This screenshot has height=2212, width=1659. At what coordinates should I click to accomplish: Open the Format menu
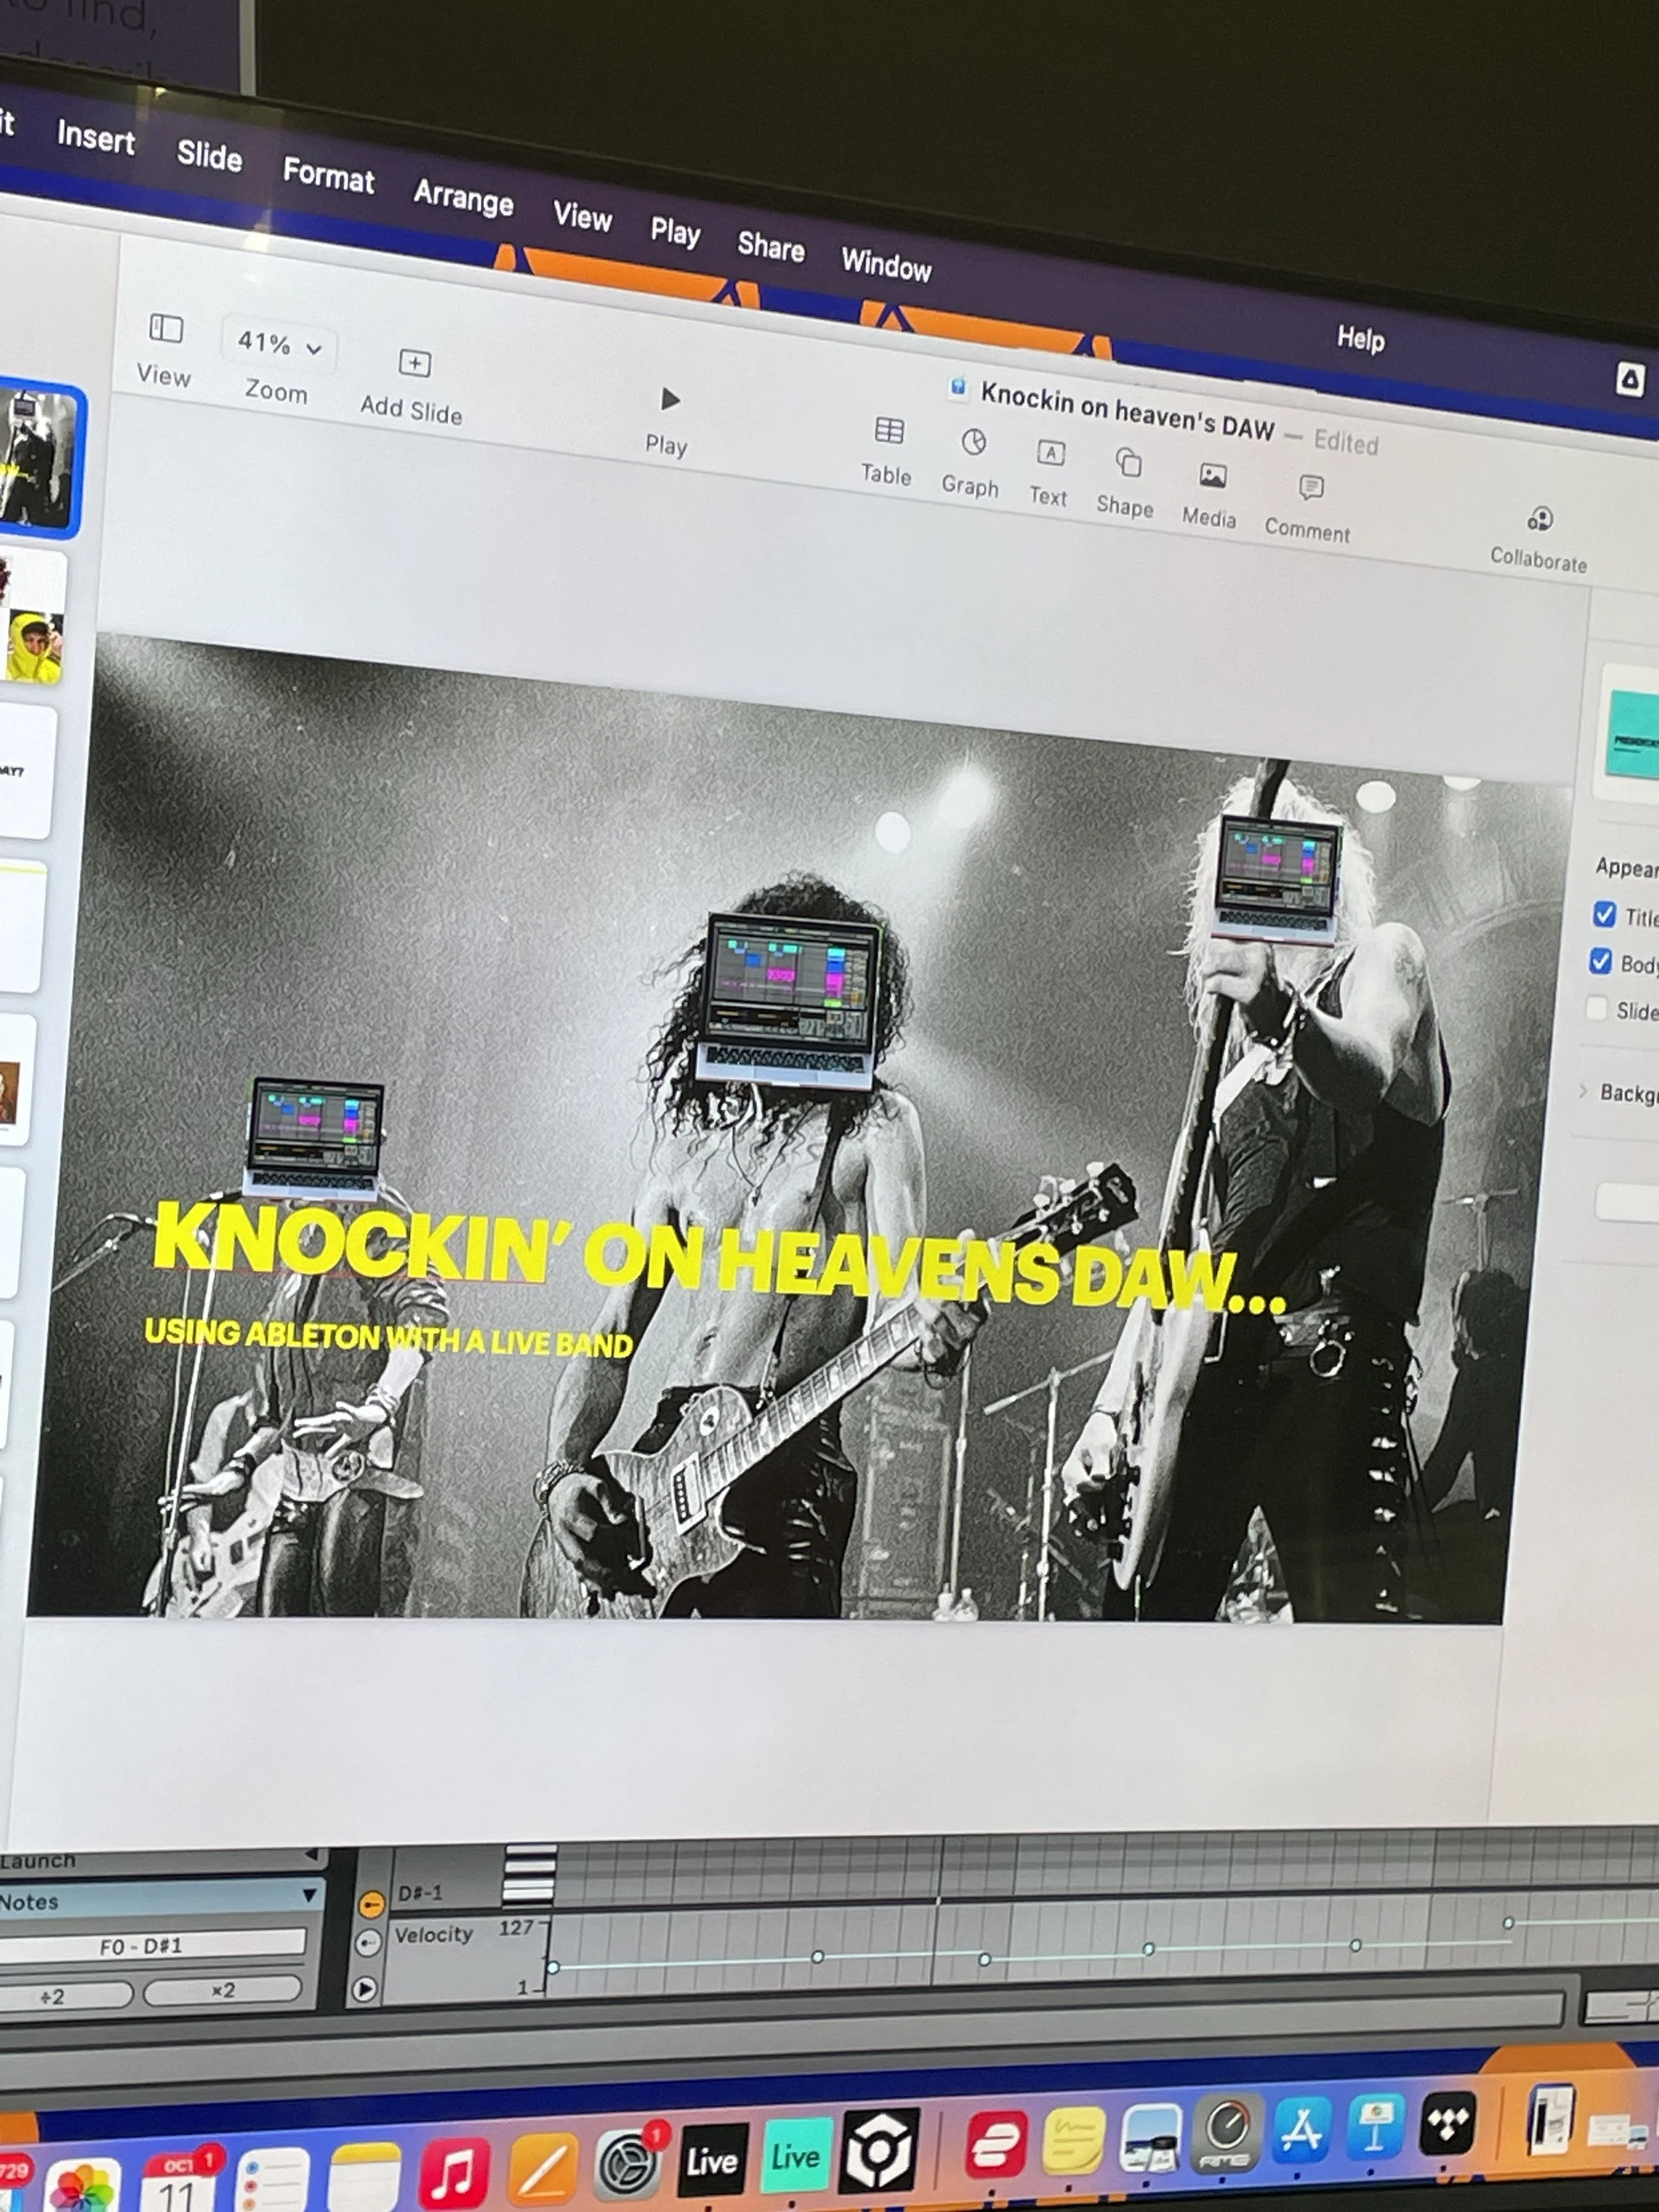click(328, 176)
